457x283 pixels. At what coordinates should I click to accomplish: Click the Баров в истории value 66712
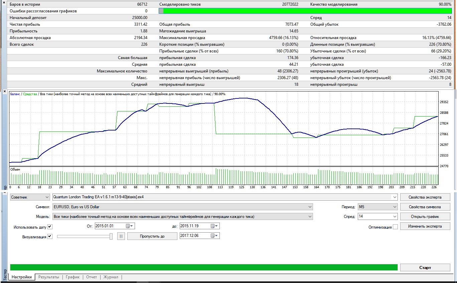(142, 4)
